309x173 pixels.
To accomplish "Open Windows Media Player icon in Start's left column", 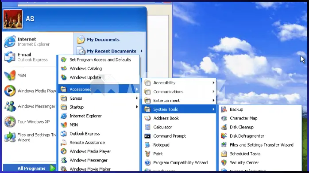I will point(10,91).
